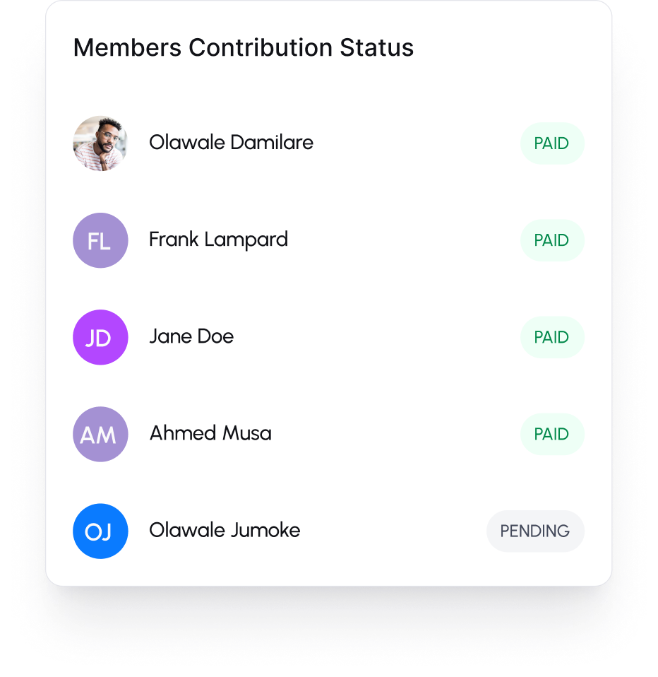Click the purple JD avatar
The width and height of the screenshot is (658, 677).
[100, 337]
